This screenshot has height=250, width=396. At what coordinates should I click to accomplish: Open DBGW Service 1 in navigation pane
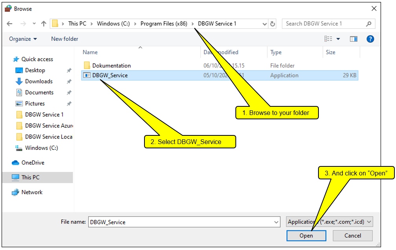[x=44, y=115]
